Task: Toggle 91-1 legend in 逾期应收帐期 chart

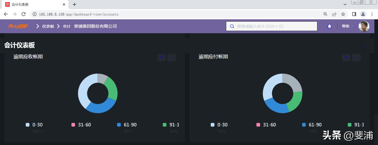Action: (171, 125)
